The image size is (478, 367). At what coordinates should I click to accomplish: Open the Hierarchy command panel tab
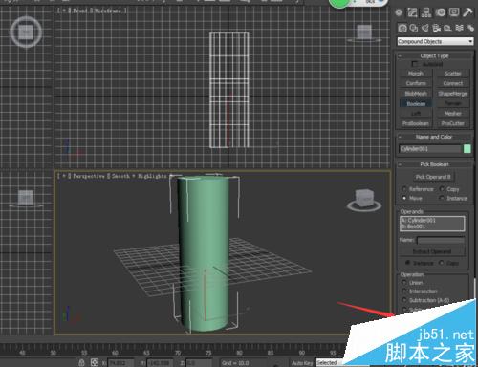click(x=426, y=12)
